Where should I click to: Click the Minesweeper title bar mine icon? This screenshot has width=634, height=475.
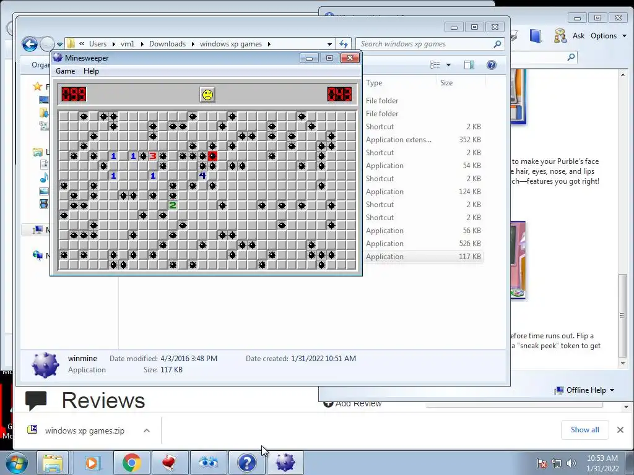tap(58, 58)
